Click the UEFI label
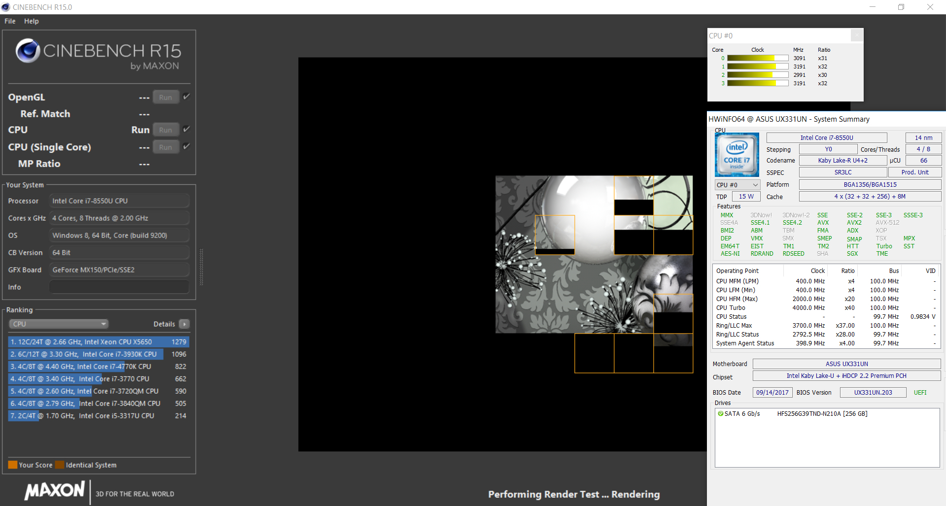946x506 pixels. [x=920, y=393]
